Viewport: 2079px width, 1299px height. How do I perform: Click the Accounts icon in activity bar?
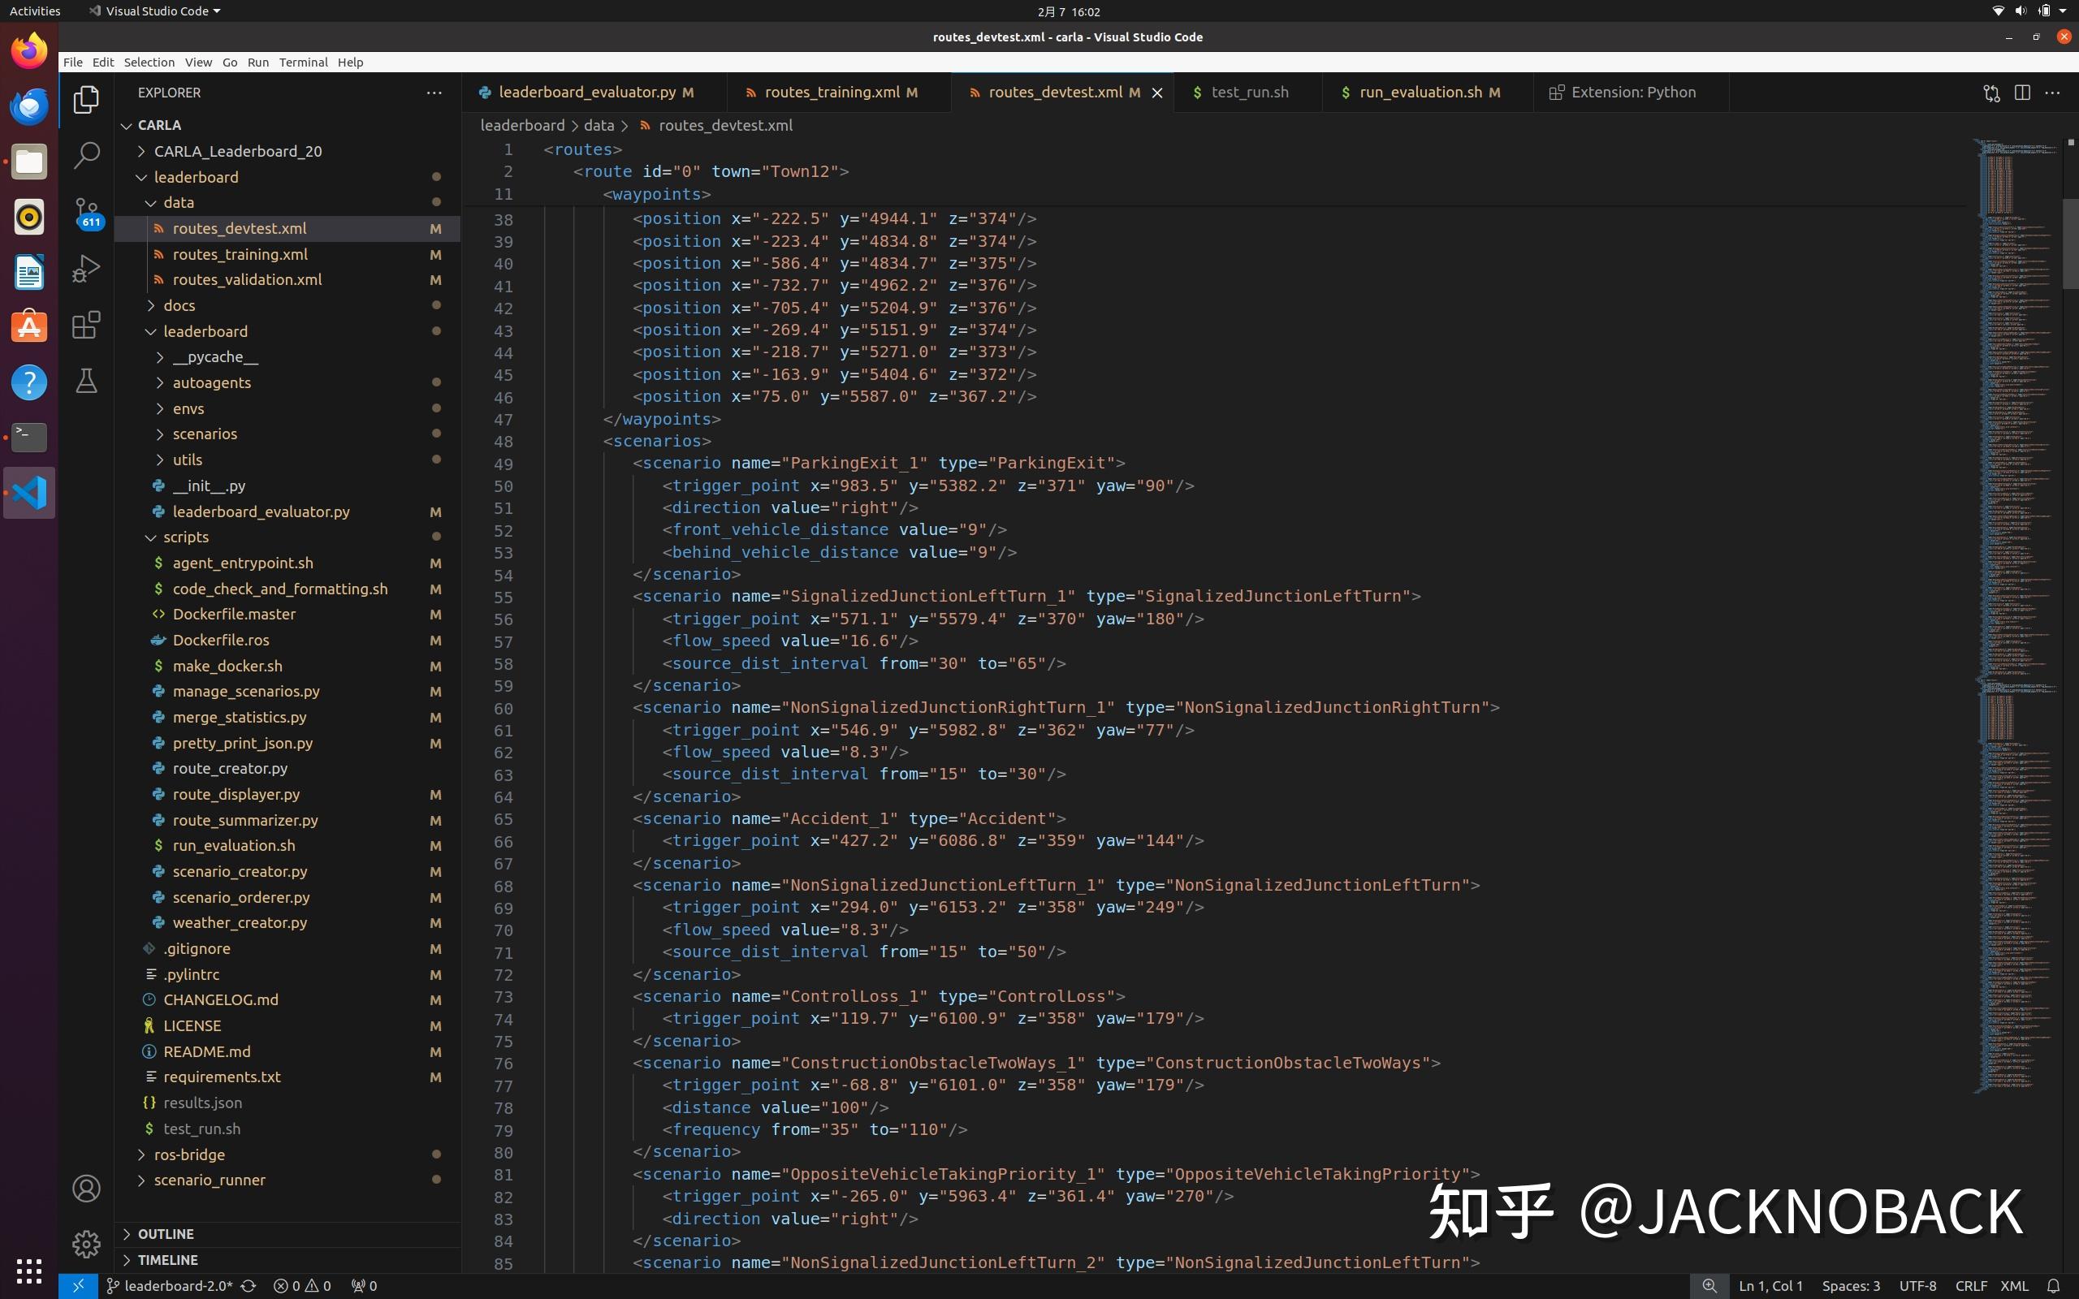click(86, 1188)
